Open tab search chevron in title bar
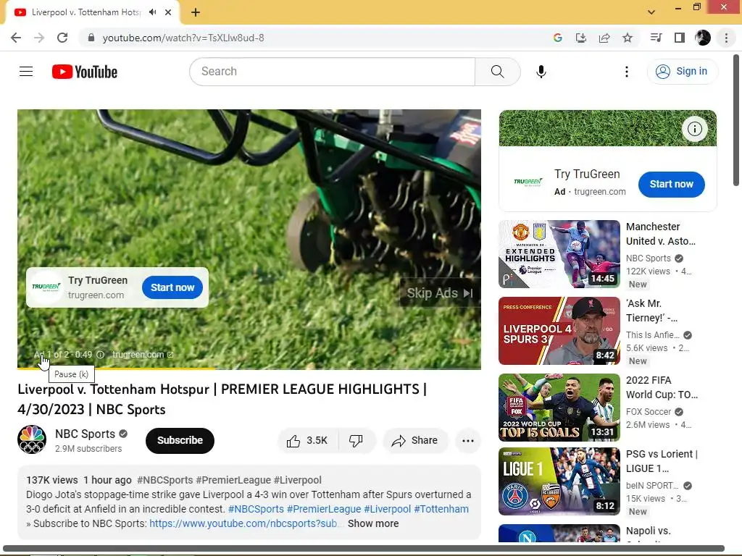 click(x=651, y=12)
